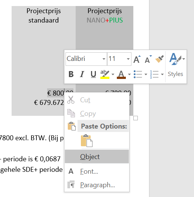194x197 pixels.
Task: Toggle Underline formatting
Action: pos(93,74)
